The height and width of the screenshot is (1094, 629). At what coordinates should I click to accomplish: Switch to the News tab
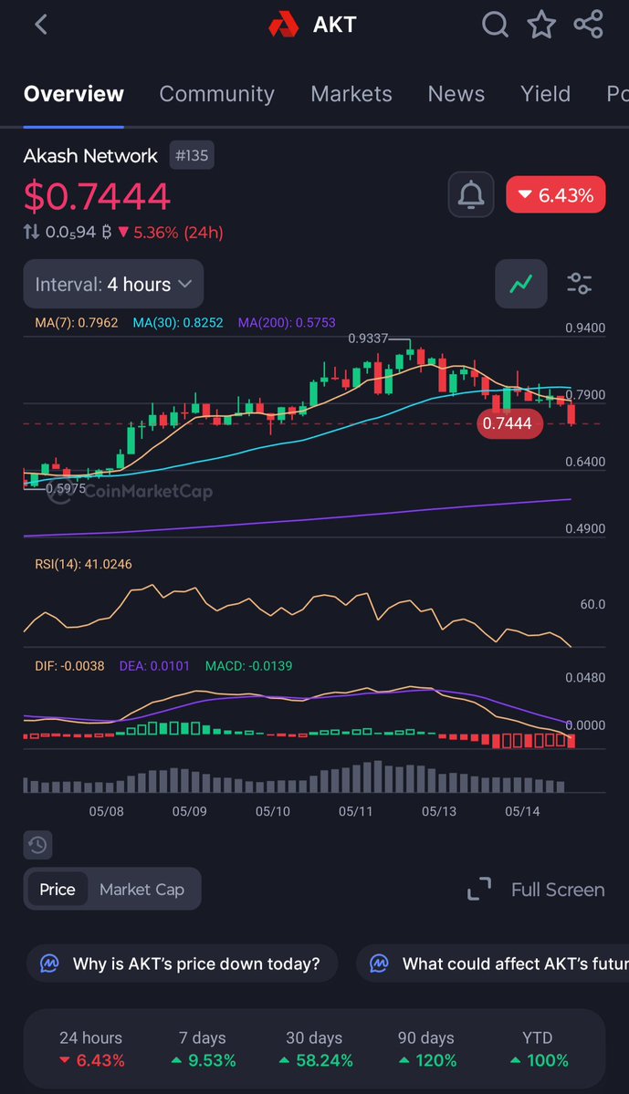point(456,93)
